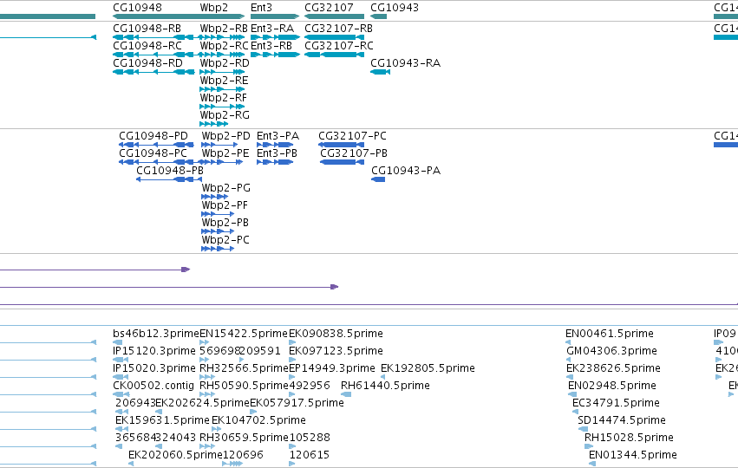
Task: Click EST EN00461.5prime
Action: tap(610, 334)
